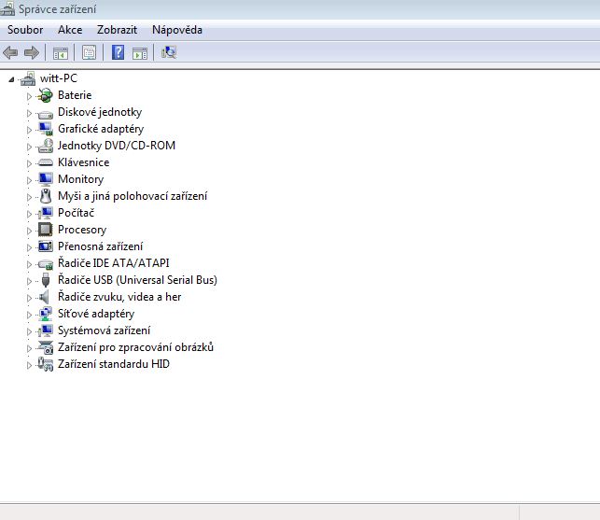Click the mouse icon beside Myši
This screenshot has width=600, height=520.
pos(46,196)
